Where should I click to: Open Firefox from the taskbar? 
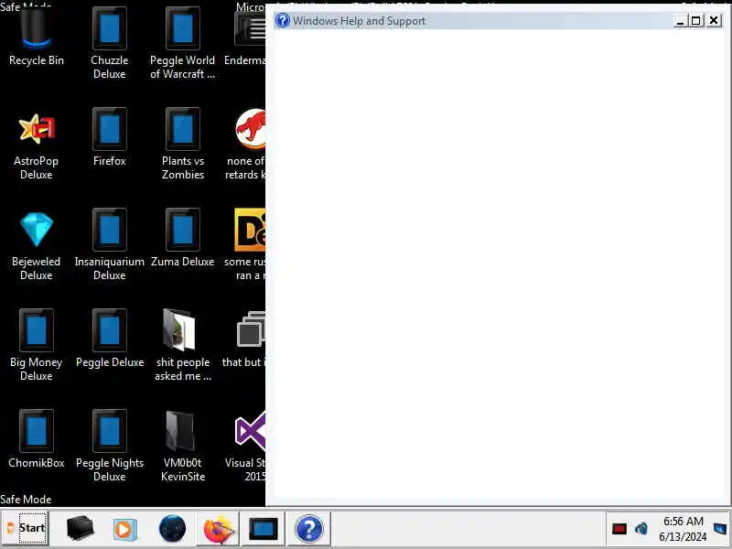(218, 529)
